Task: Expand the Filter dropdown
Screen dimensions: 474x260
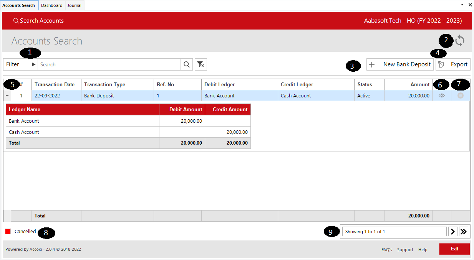Action: point(21,64)
